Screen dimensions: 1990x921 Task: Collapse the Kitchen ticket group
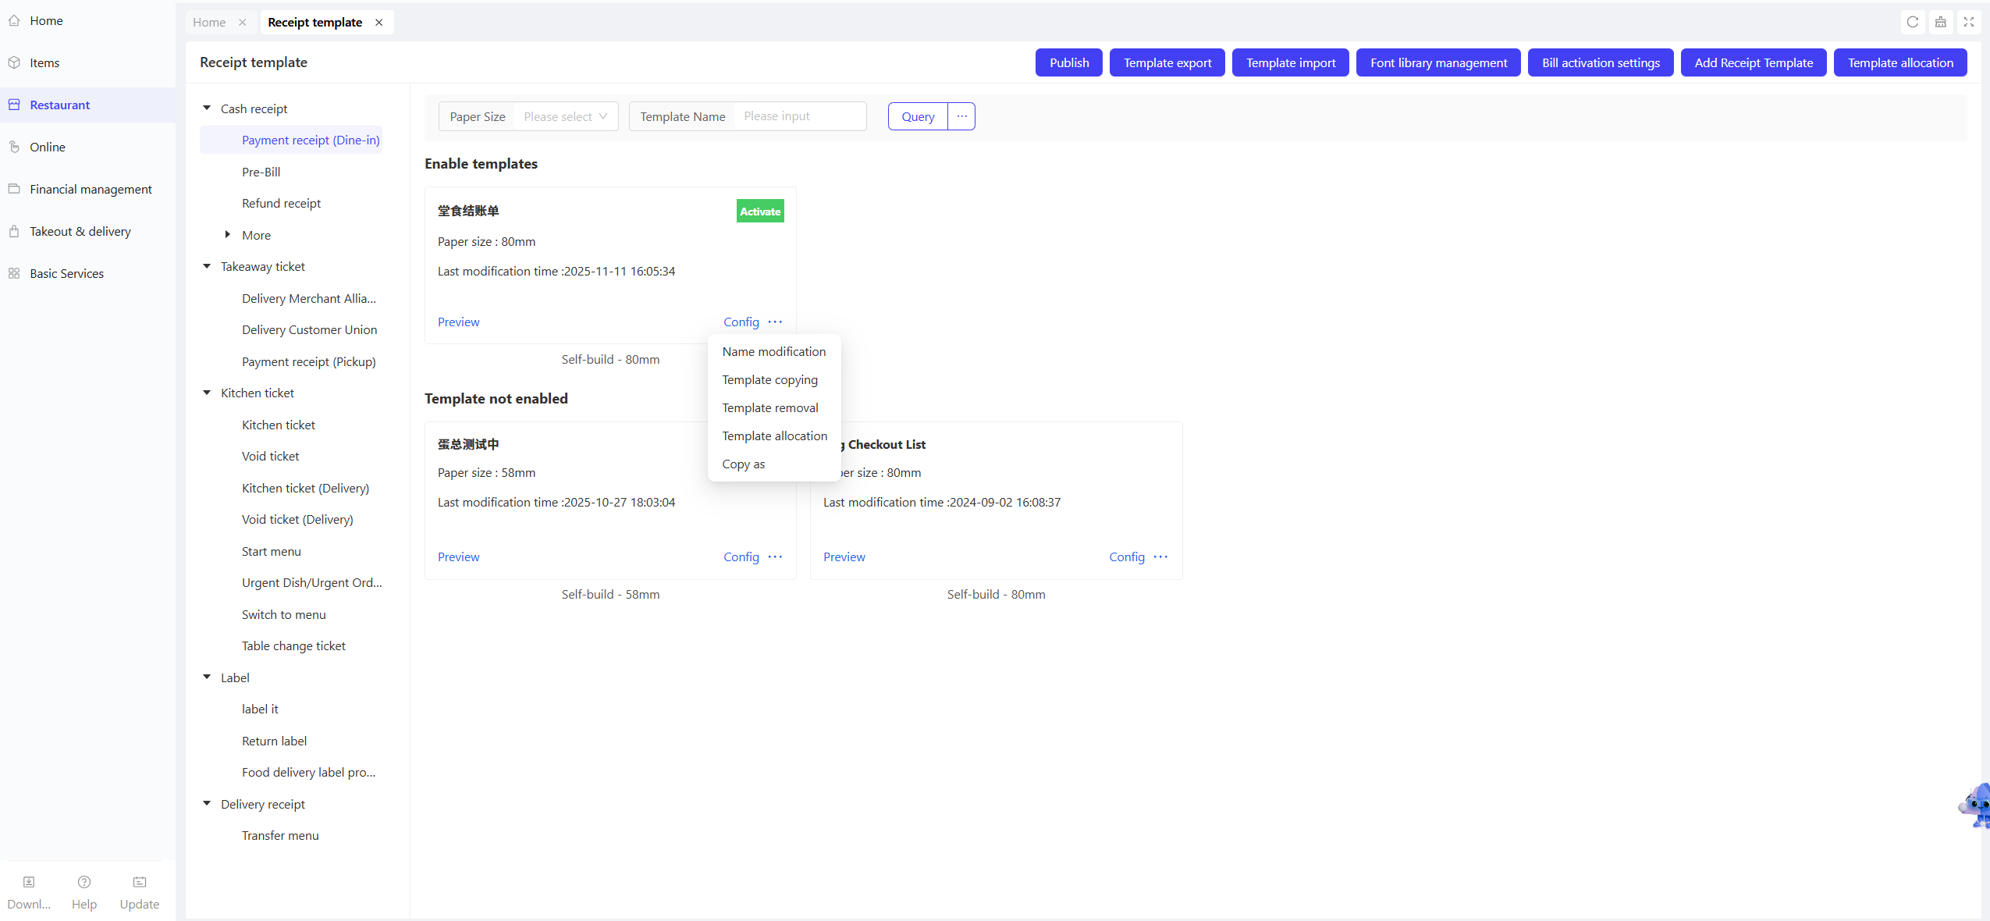tap(207, 393)
